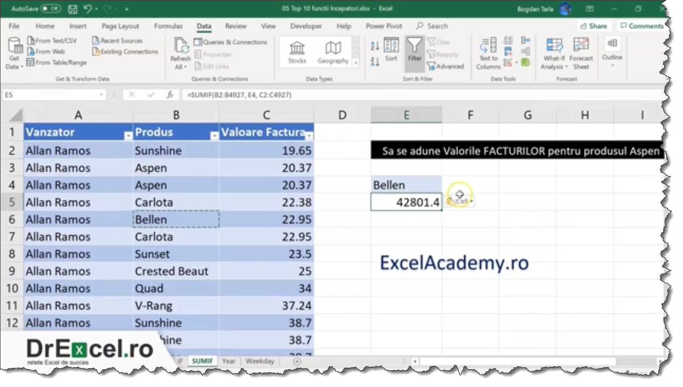This screenshot has height=387, width=683.
Task: Click the Share button
Action: pyautogui.click(x=594, y=26)
